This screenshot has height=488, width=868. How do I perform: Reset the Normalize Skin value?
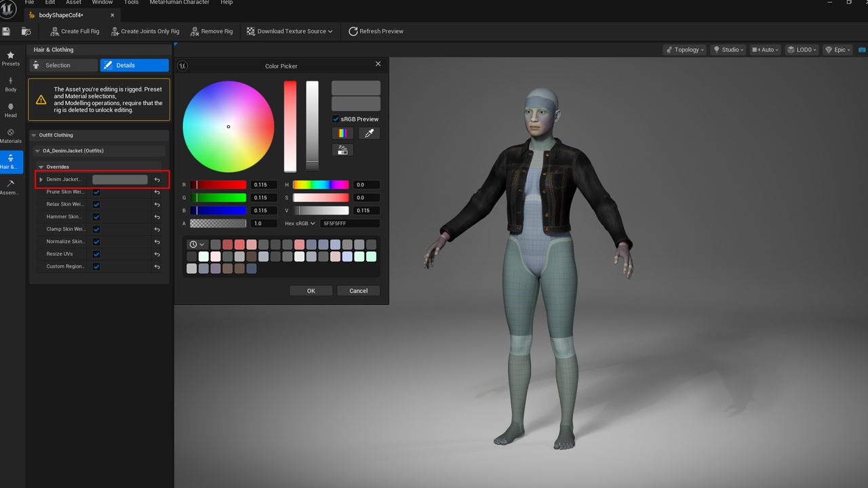(x=157, y=242)
